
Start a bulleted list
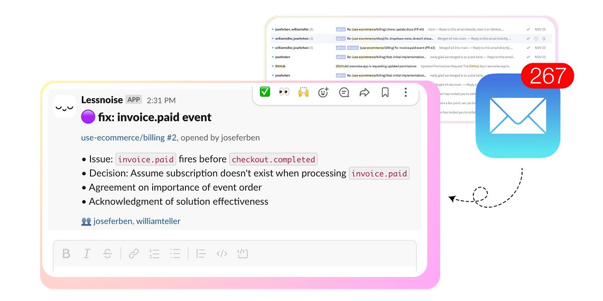pyautogui.click(x=175, y=253)
